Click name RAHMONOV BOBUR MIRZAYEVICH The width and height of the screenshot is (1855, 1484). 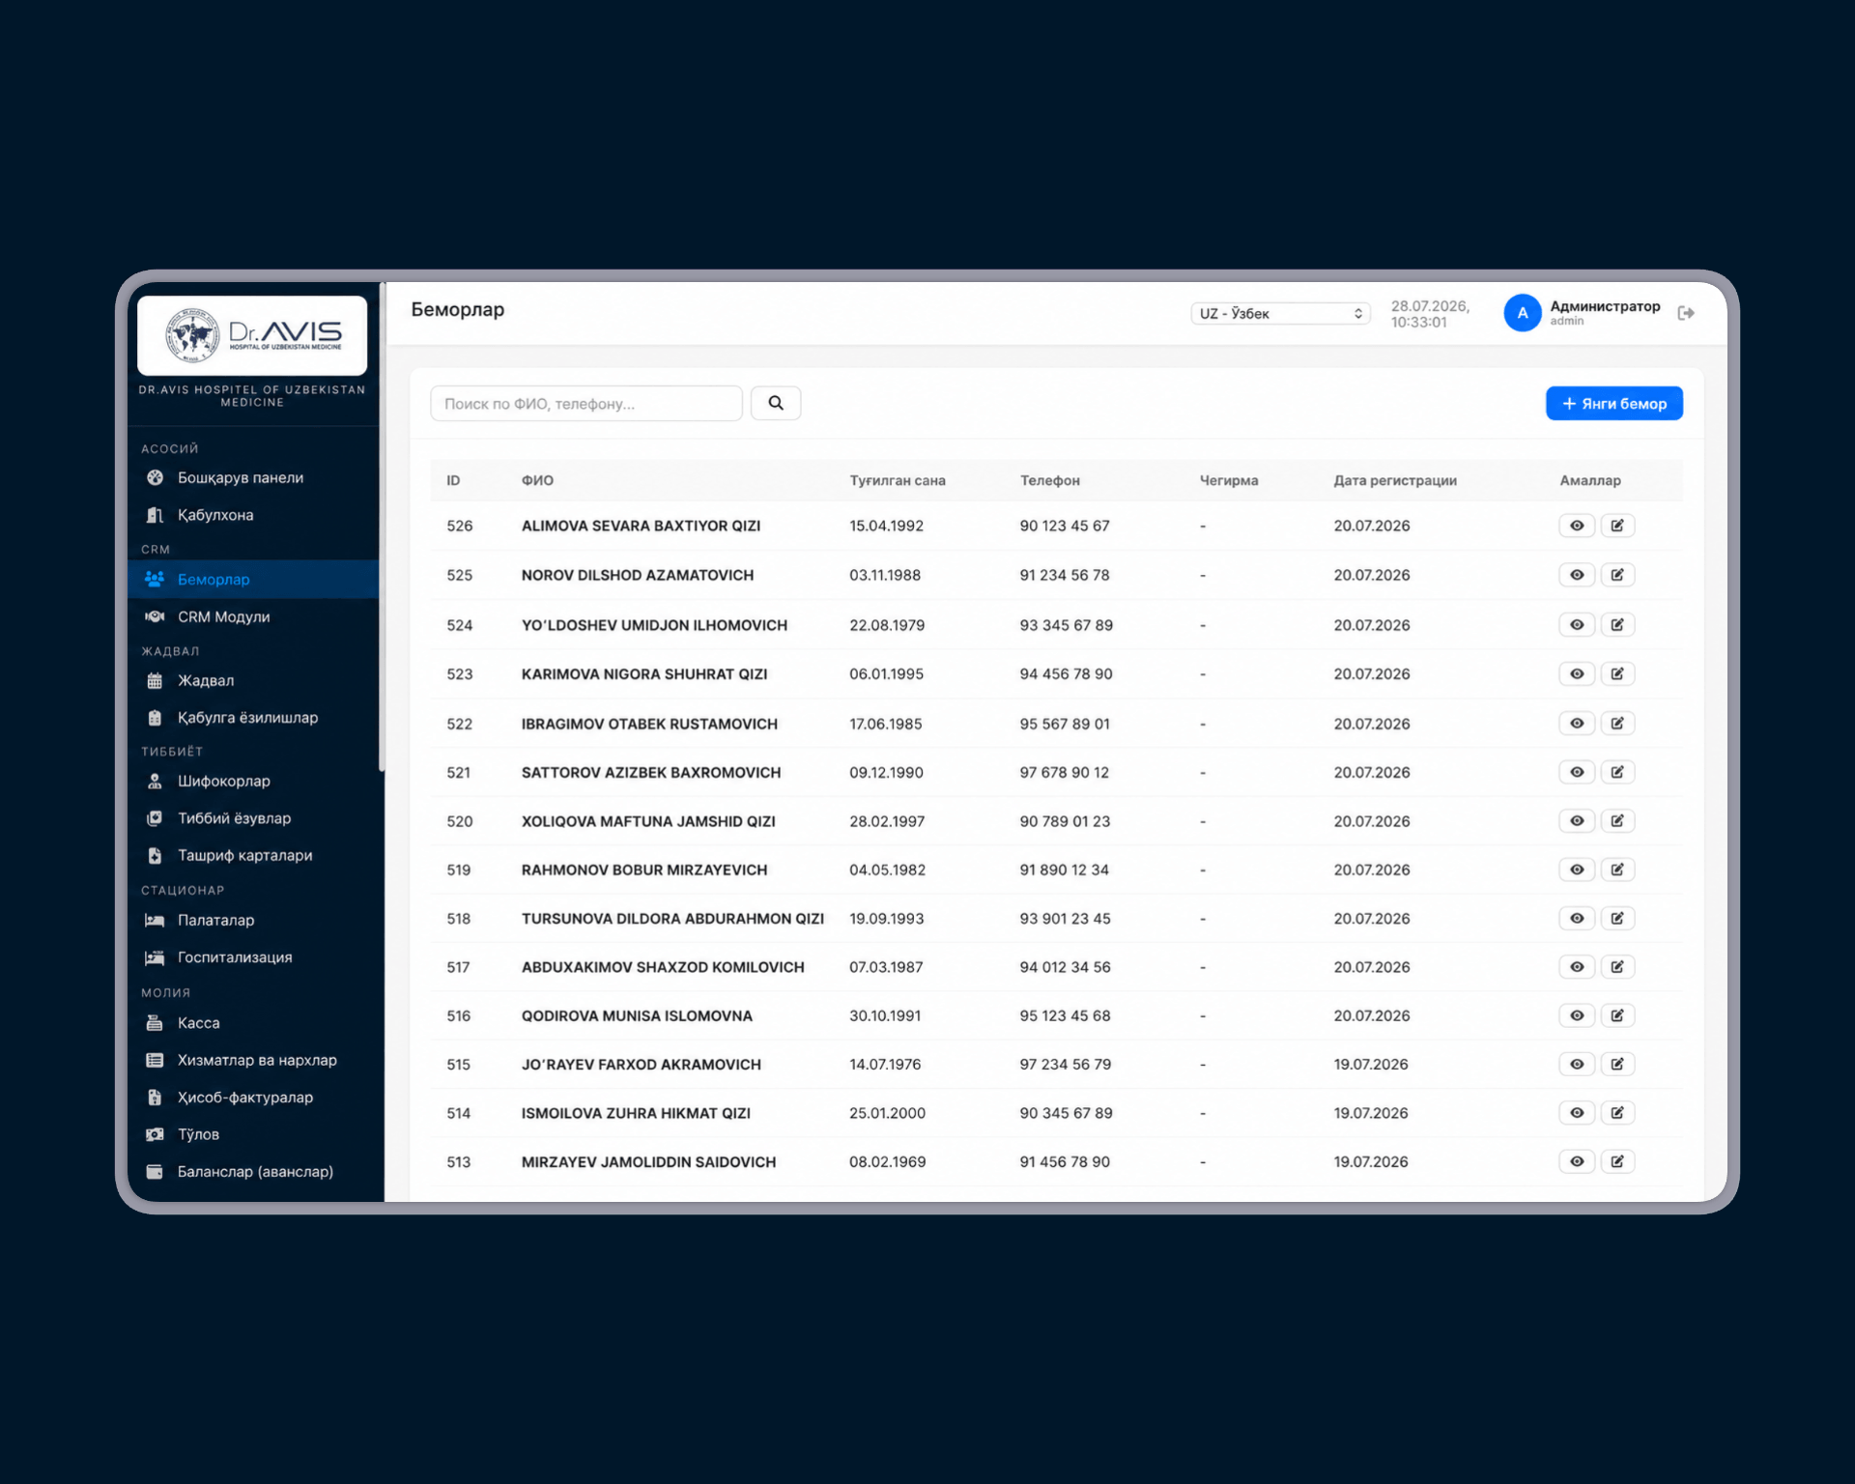[644, 870]
